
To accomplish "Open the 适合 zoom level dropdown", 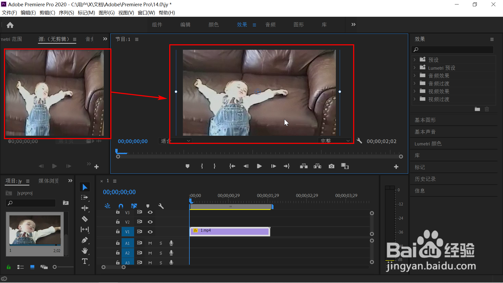I will [175, 141].
